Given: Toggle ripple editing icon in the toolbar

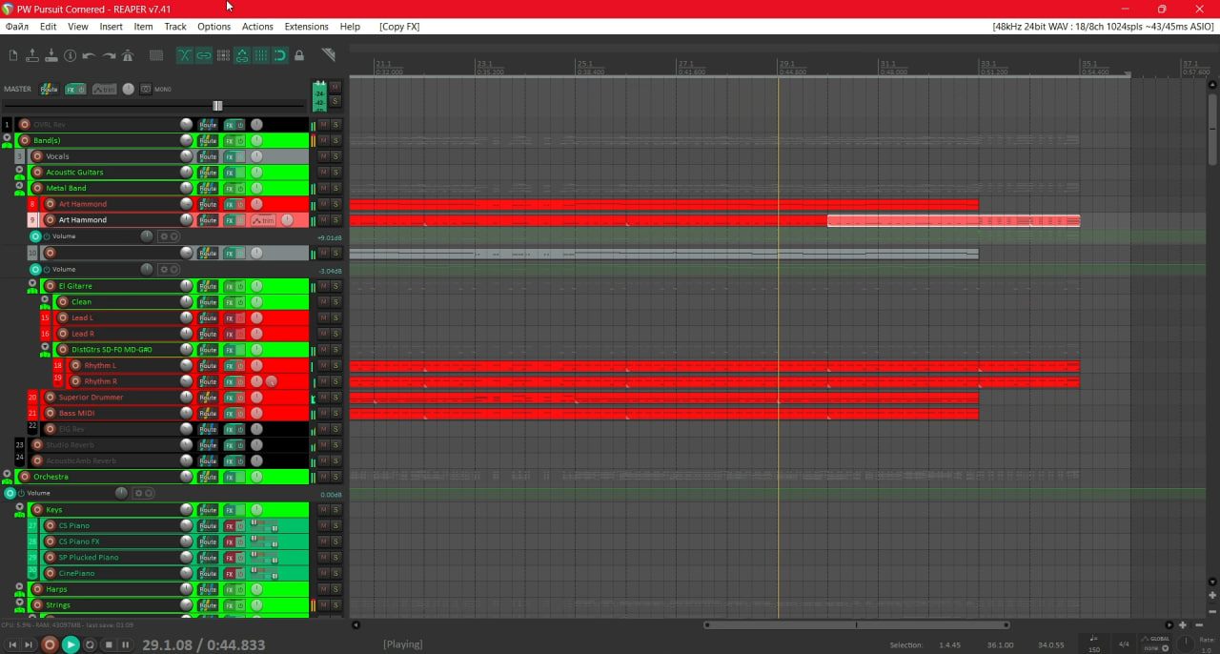Looking at the screenshot, I should (222, 55).
